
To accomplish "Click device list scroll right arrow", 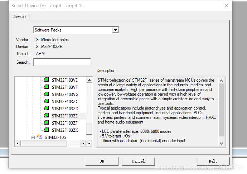I will [83, 144].
